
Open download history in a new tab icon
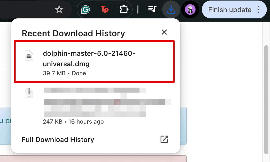click(164, 139)
